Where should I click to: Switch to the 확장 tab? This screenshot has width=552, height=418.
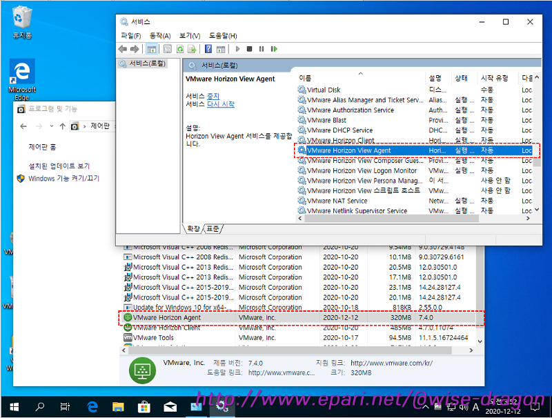point(193,229)
